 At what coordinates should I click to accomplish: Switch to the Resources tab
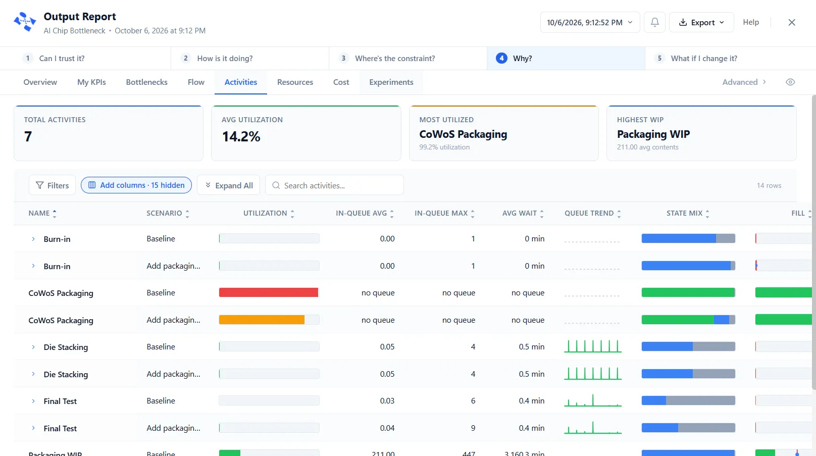295,82
